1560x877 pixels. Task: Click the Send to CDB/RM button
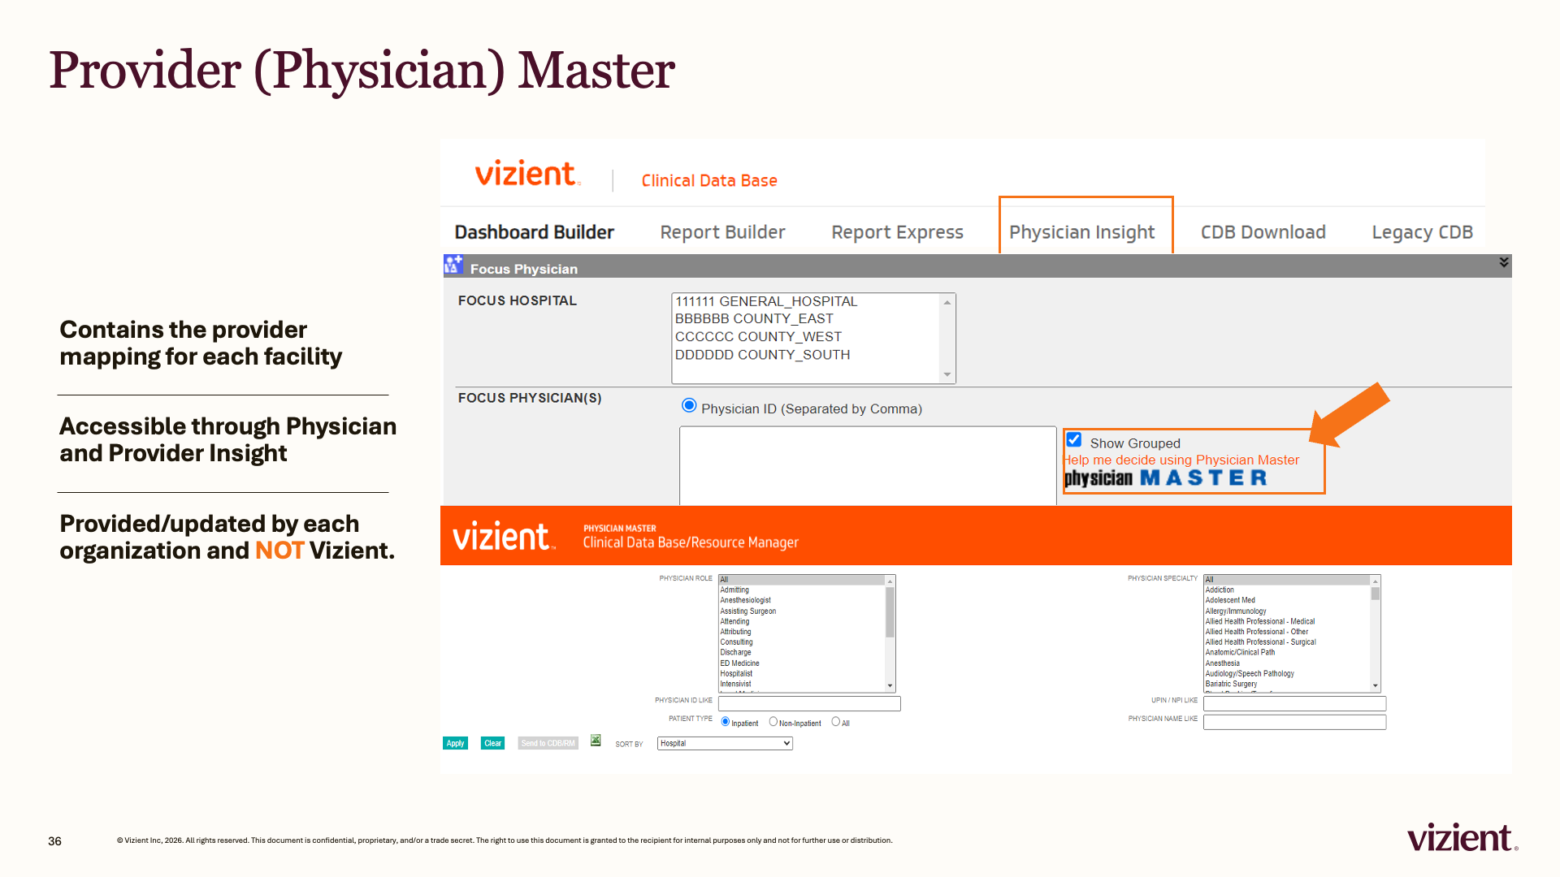click(x=548, y=744)
